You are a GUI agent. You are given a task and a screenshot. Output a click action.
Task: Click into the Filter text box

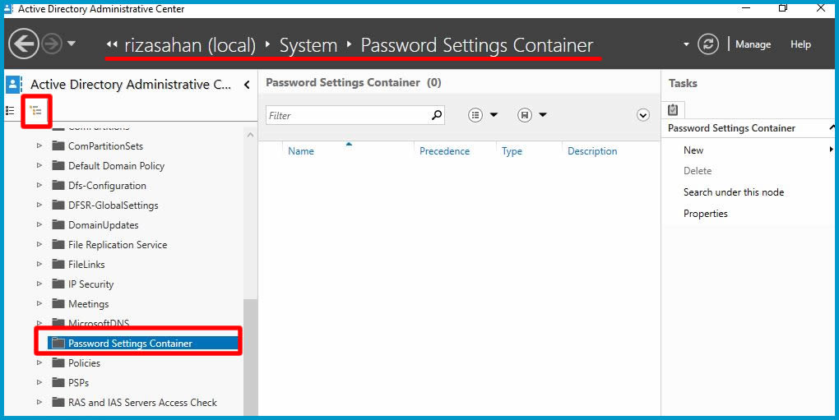[348, 115]
